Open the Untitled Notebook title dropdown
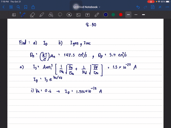Image resolution: width=171 pixels, height=128 pixels. (x=87, y=7)
